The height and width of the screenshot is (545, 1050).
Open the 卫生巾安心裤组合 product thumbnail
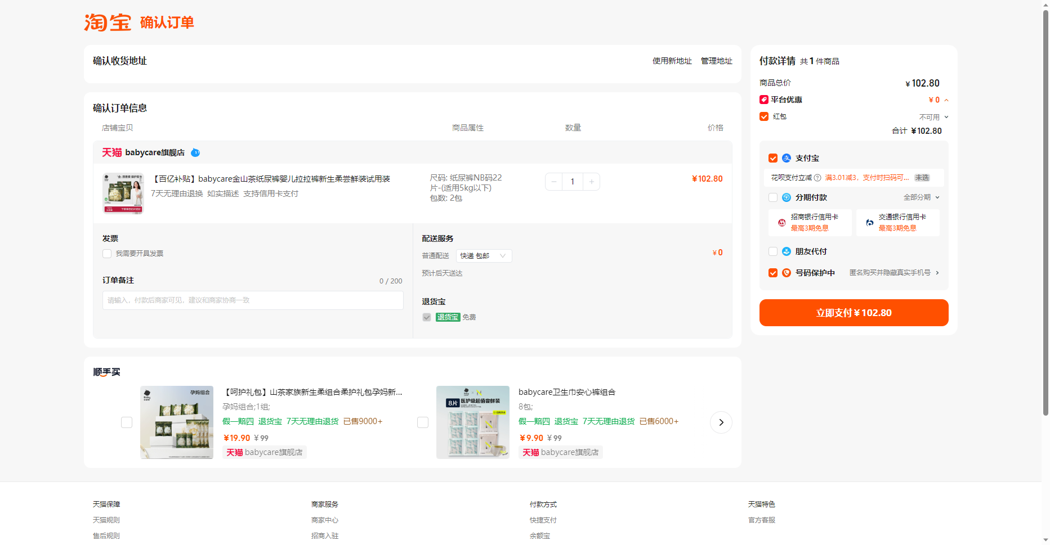(473, 422)
